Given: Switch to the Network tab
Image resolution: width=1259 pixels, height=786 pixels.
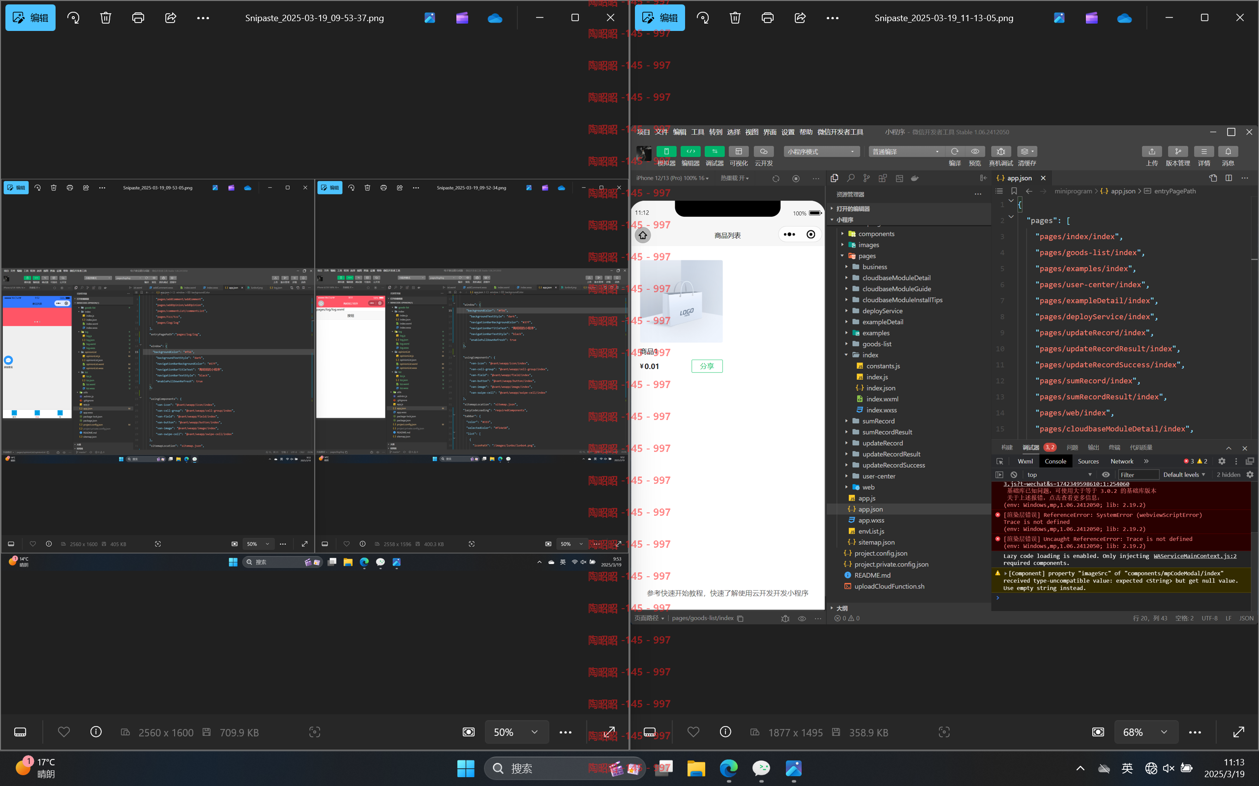Looking at the screenshot, I should point(1122,461).
